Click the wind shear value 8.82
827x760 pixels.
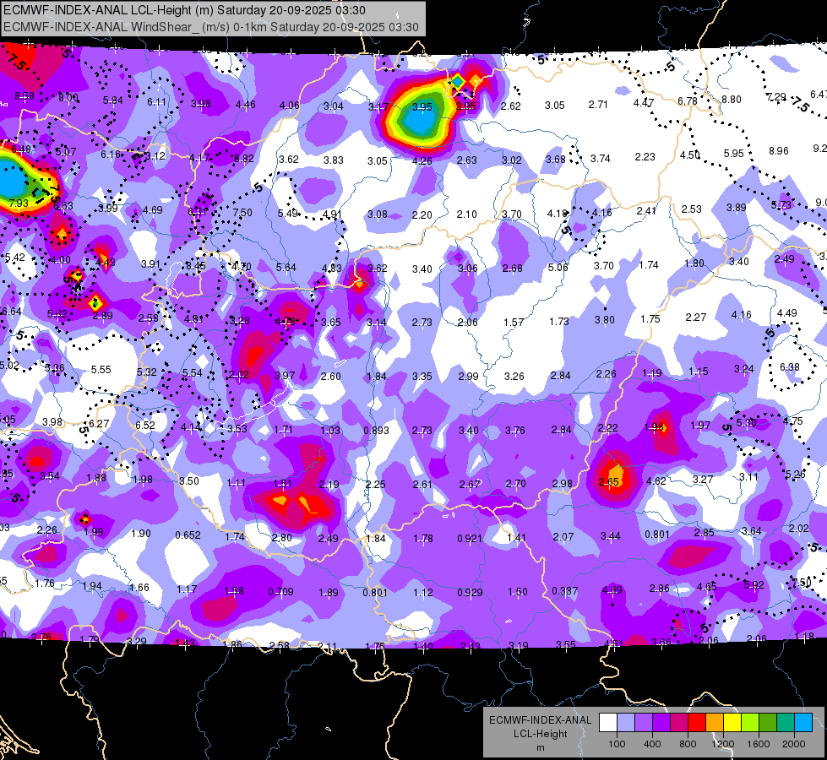click(243, 158)
